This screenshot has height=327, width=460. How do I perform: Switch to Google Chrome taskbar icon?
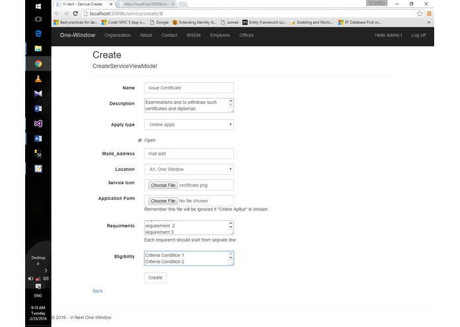pyautogui.click(x=38, y=64)
